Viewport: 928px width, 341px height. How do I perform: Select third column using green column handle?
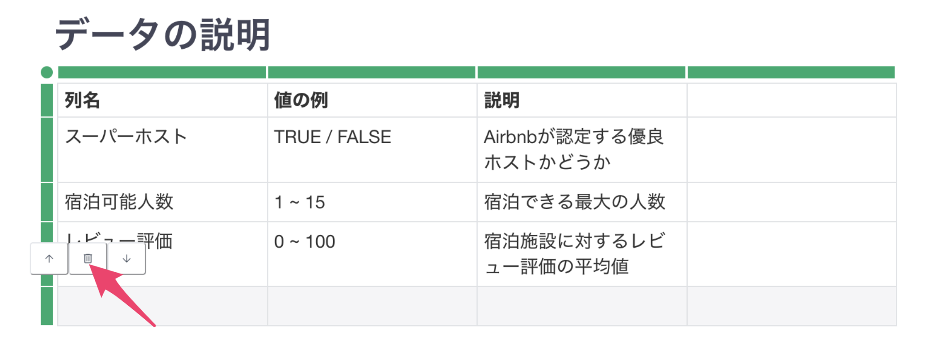(x=581, y=72)
